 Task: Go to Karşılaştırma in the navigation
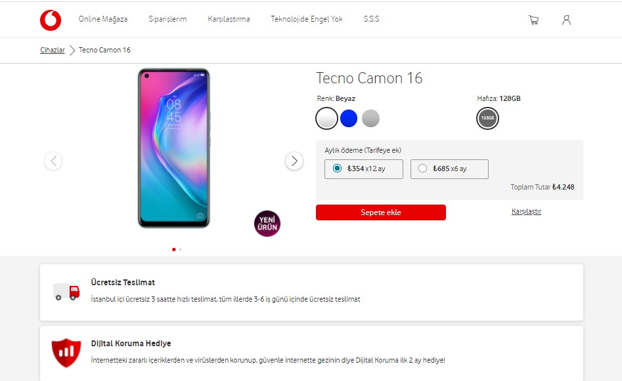coord(229,19)
